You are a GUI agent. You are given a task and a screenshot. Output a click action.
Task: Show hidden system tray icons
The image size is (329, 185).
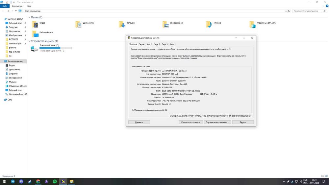point(284,181)
